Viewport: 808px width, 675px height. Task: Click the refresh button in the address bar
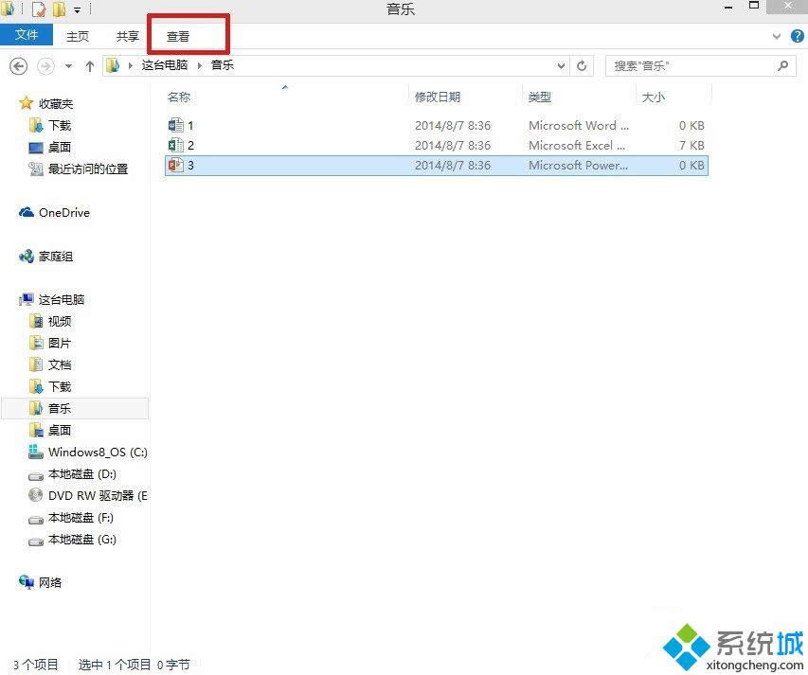point(582,65)
